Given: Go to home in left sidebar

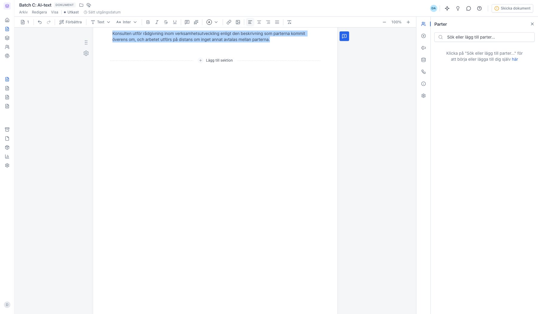Looking at the screenshot, I should [7, 20].
